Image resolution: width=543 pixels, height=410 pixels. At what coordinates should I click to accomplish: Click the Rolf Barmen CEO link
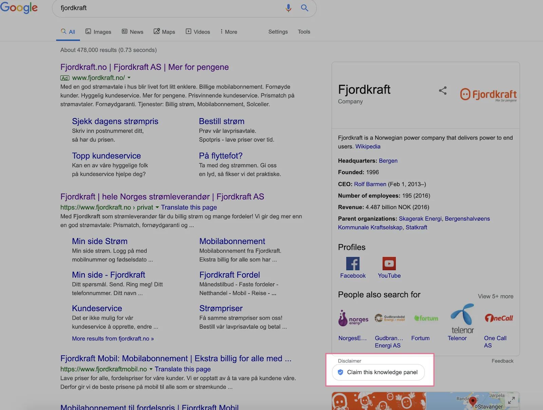pos(370,184)
